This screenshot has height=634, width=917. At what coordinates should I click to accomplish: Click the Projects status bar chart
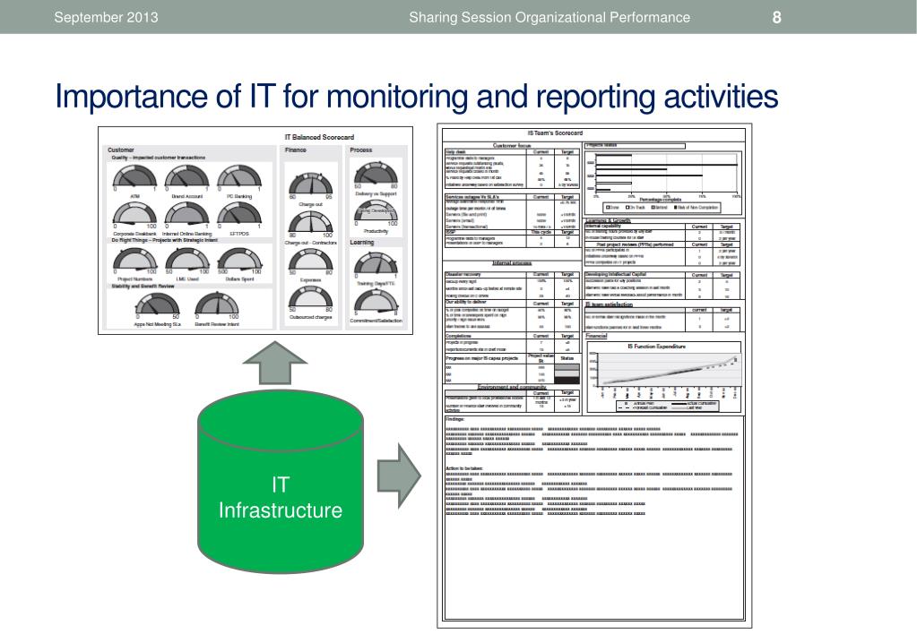pos(664,182)
